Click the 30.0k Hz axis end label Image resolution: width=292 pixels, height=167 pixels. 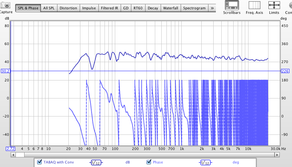pyautogui.click(x=278, y=149)
